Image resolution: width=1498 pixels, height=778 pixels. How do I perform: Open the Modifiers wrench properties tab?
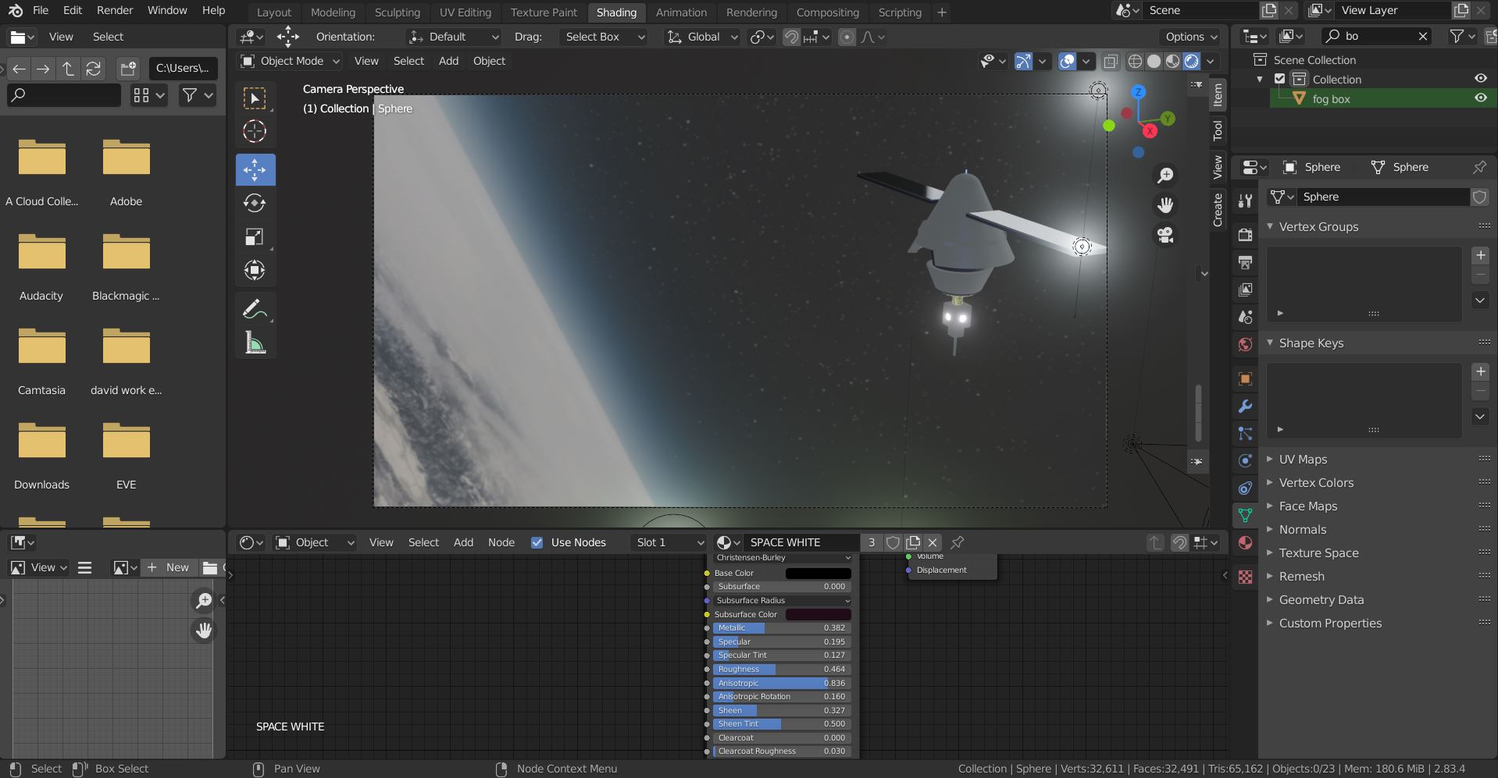pos(1245,407)
